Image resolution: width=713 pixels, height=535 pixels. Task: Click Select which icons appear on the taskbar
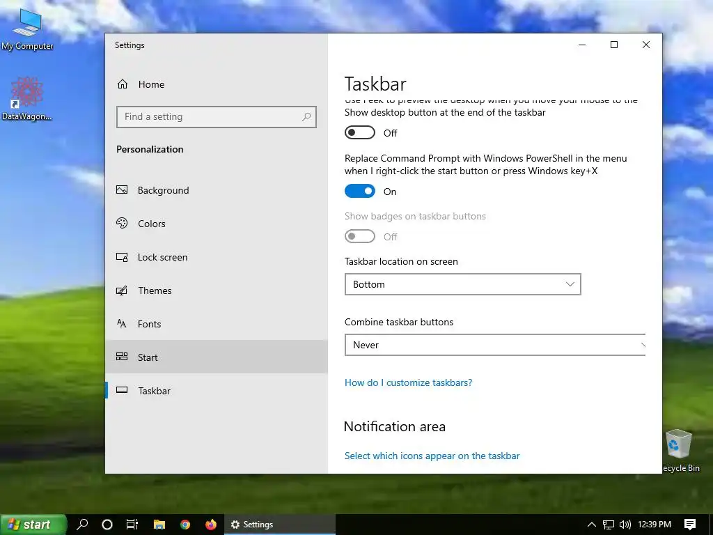[432, 456]
